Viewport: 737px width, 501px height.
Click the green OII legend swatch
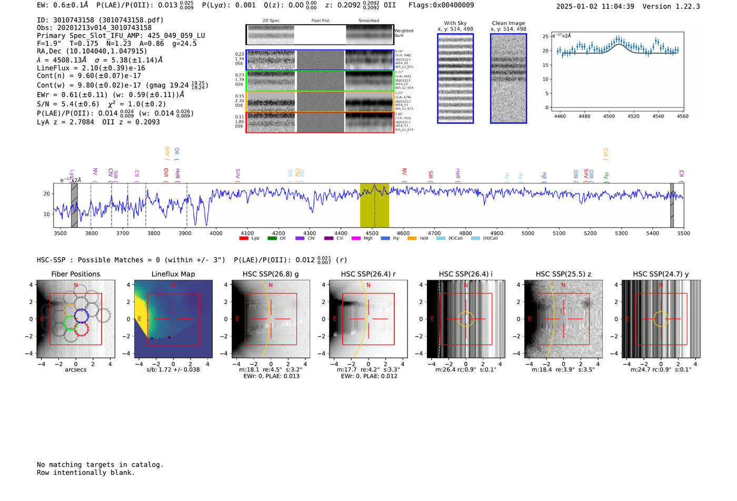pos(272,239)
